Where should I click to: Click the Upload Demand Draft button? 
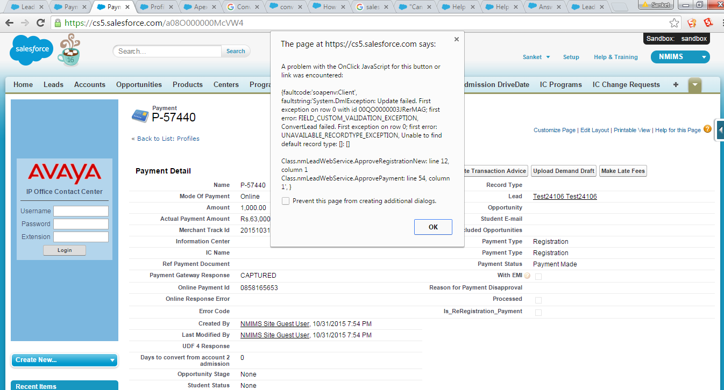pos(564,171)
